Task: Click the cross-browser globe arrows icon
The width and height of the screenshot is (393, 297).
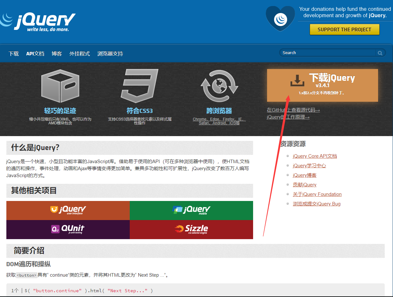Action: (x=219, y=86)
